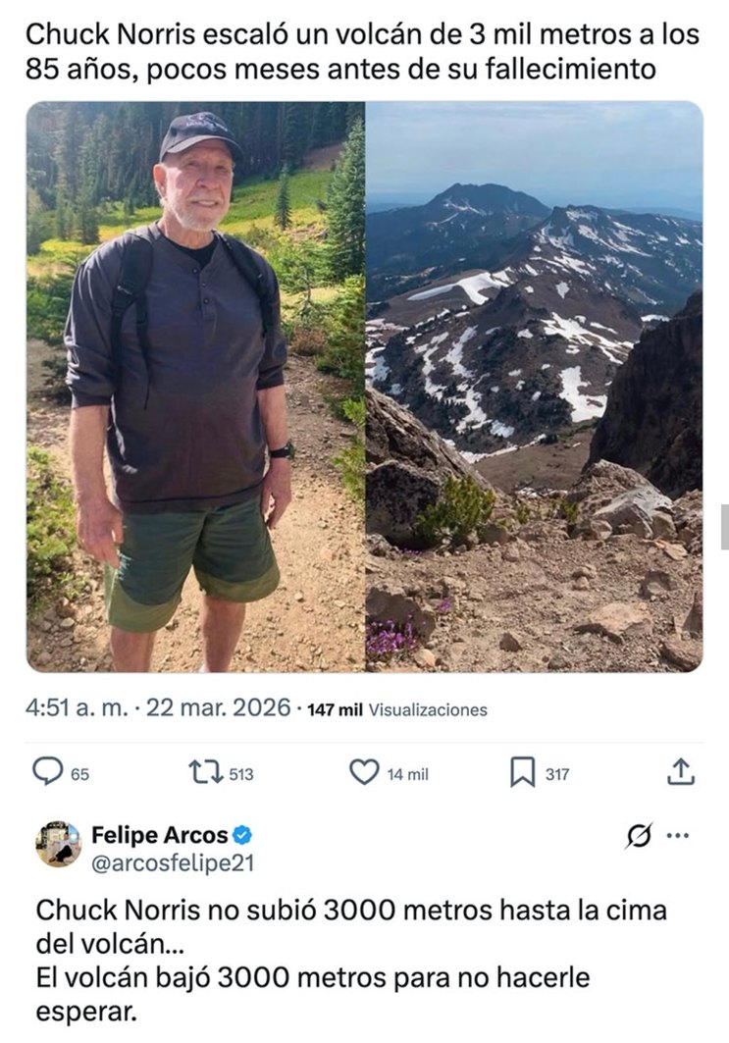Click the eye-slash icon next to Felipe Arcos

(x=638, y=833)
